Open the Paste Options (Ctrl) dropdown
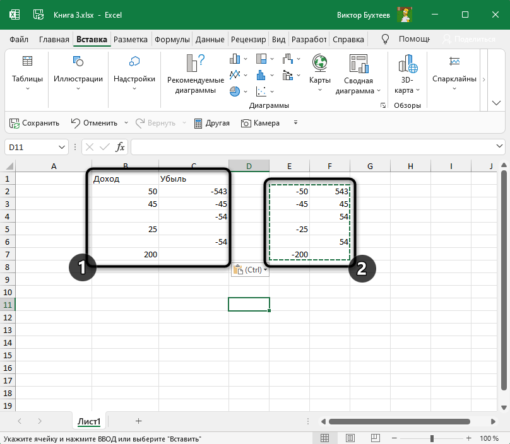Viewport: 510px width, 444px height. pyautogui.click(x=251, y=270)
